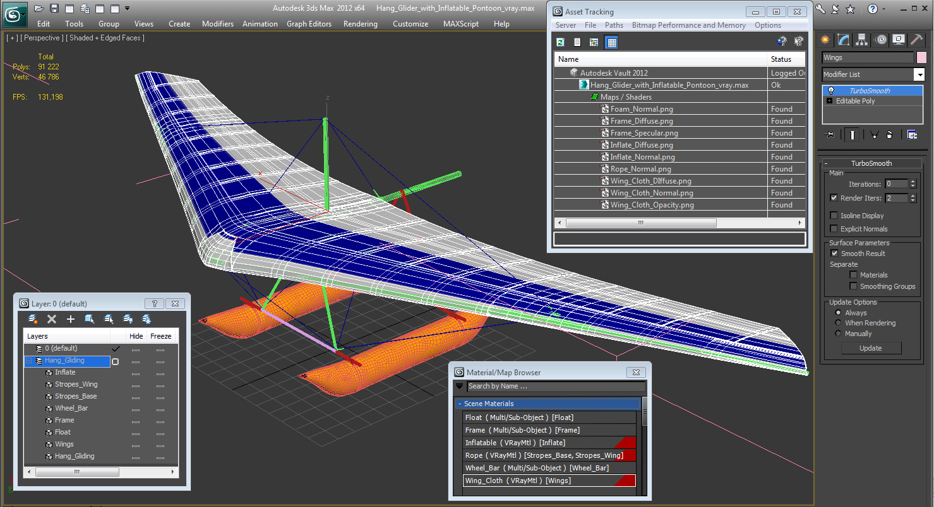Switch to the Modify command panel tab

pos(844,40)
